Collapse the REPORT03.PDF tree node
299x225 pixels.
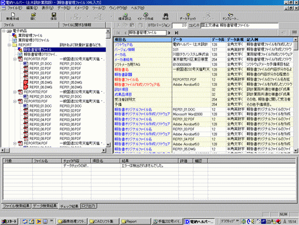click(x=15, y=101)
